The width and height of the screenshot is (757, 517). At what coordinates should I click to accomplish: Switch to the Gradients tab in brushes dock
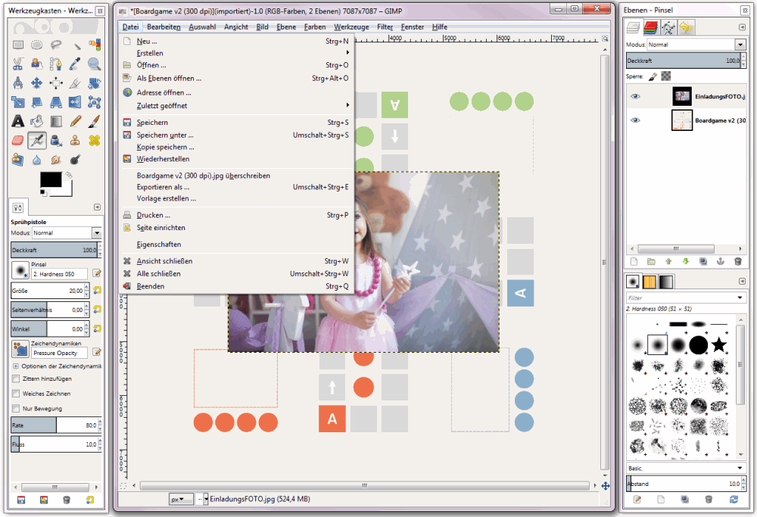click(665, 282)
